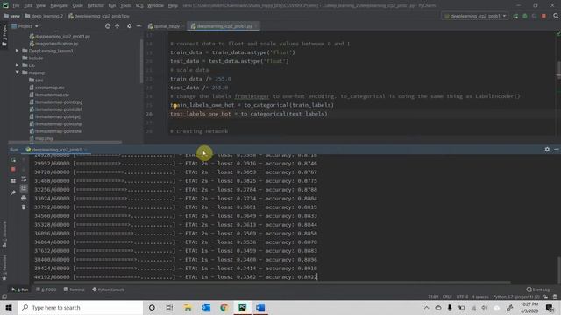This screenshot has height=315, width=561.
Task: Hide the Run tool window
Action: (557, 150)
